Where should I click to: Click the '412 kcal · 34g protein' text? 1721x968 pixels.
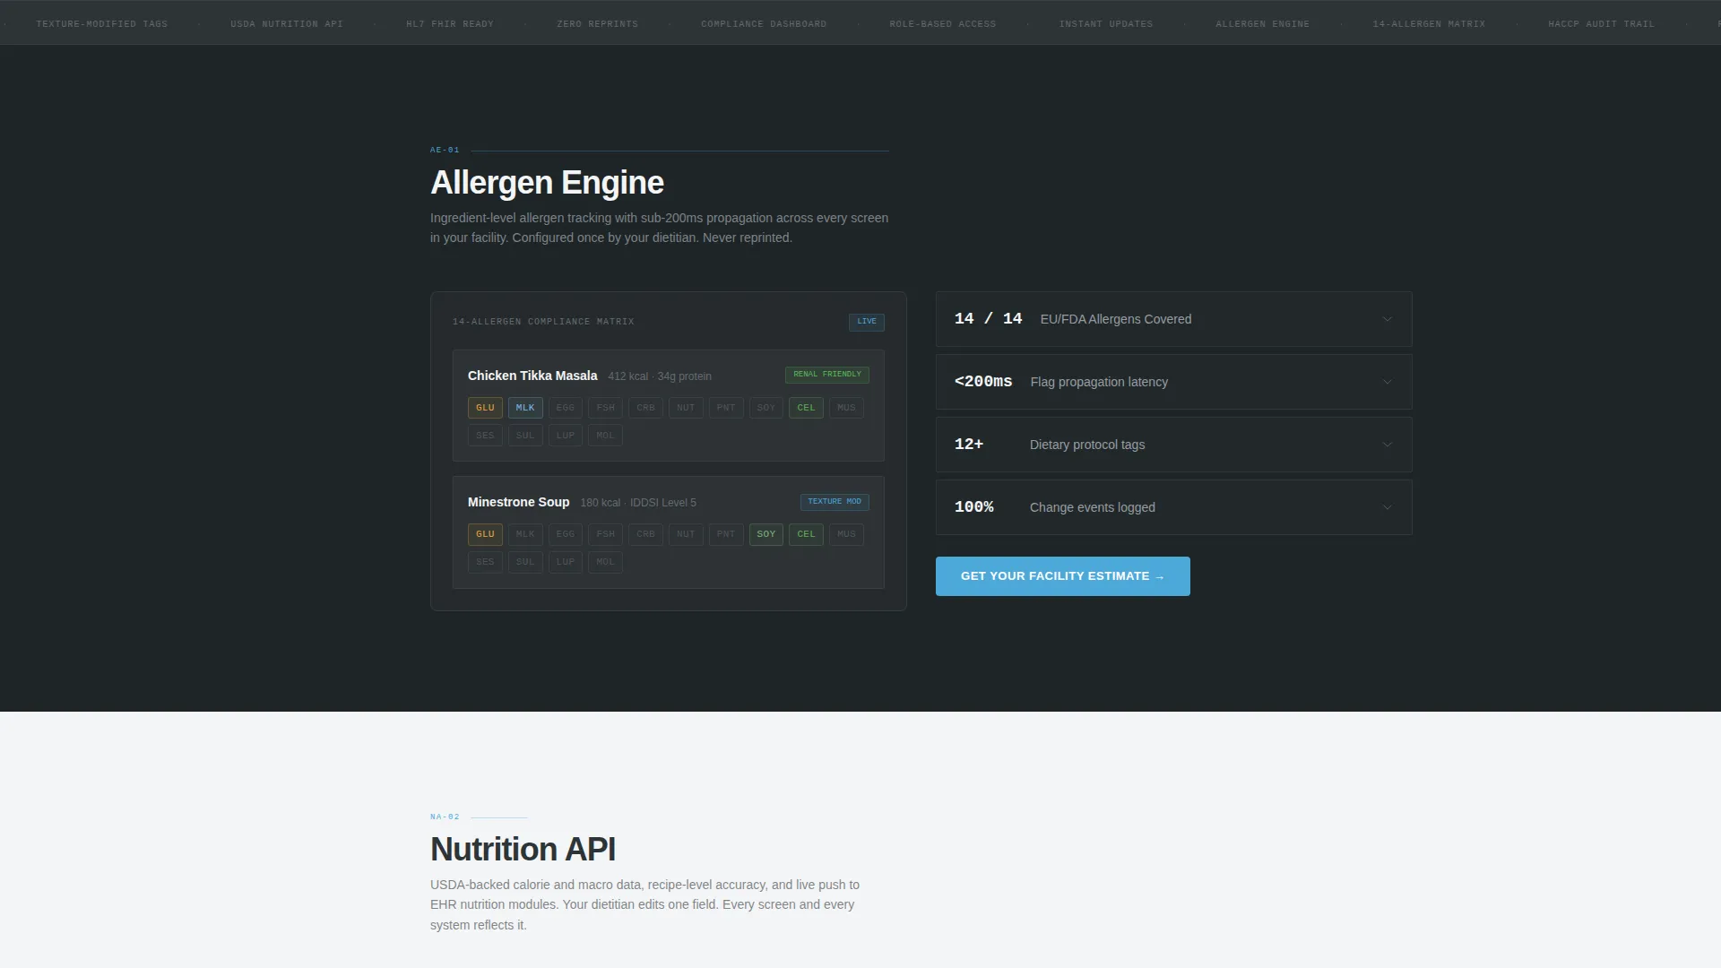(x=660, y=376)
